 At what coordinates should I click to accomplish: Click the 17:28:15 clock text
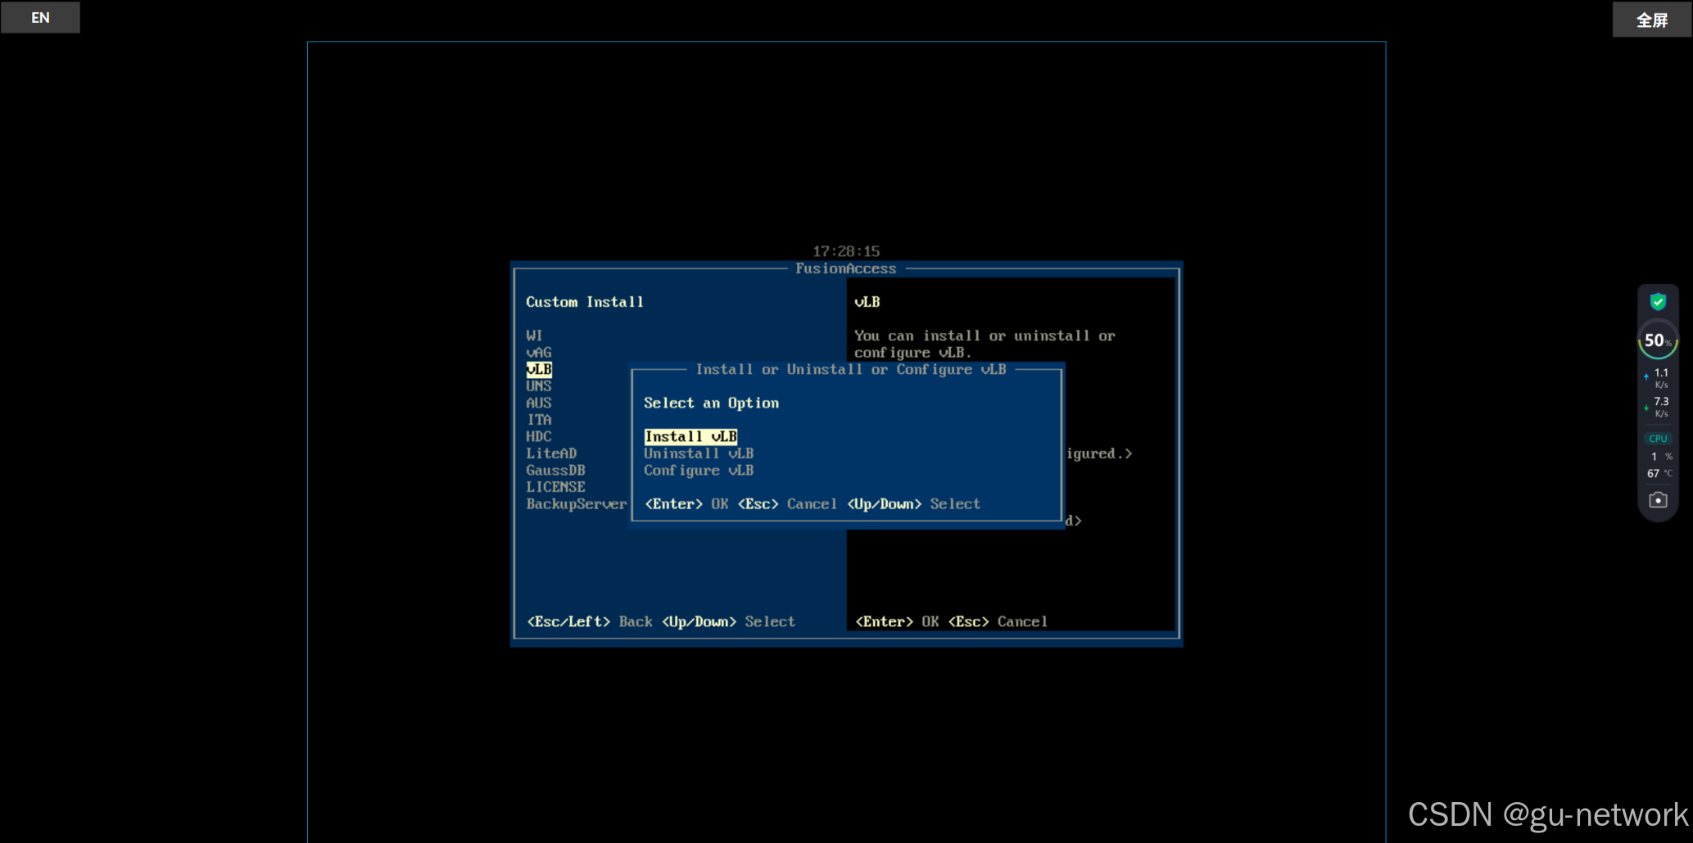[x=846, y=251]
